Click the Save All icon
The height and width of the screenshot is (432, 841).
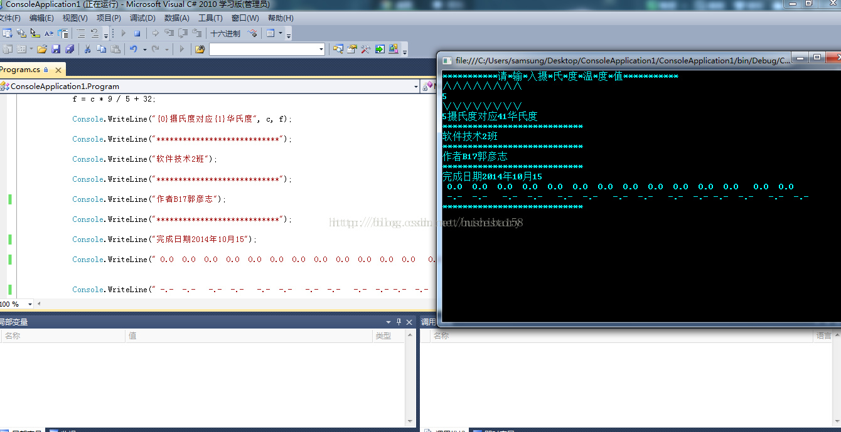pyautogui.click(x=70, y=49)
